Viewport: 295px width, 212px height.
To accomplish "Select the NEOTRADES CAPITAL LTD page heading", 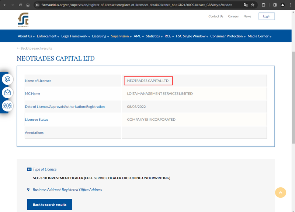I will click(x=56, y=59).
